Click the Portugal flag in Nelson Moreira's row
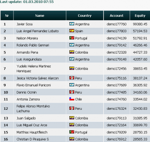The image size is (150, 142). coord(72,38)
